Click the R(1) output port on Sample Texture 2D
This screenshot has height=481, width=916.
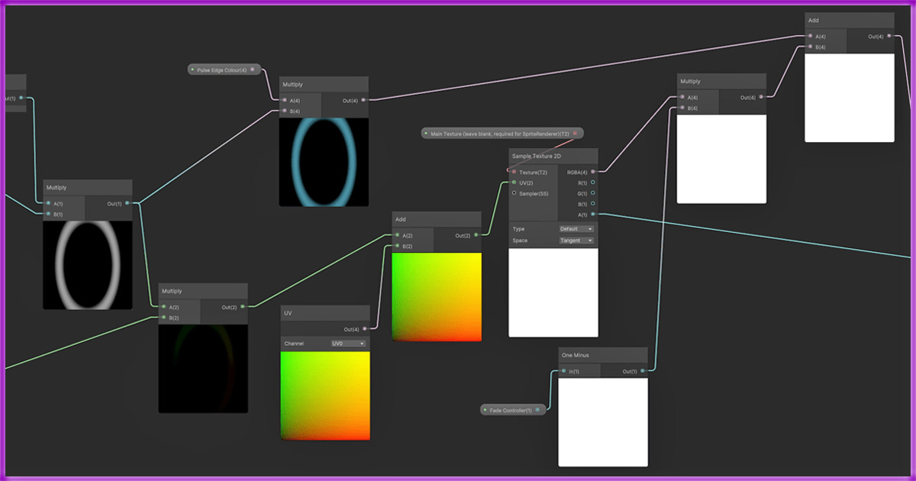coord(593,183)
